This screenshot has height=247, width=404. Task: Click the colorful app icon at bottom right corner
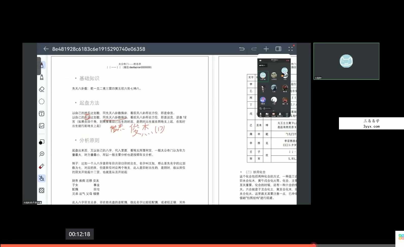(401, 237)
